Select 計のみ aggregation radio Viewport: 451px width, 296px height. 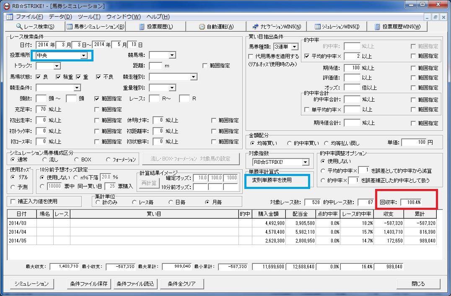[98, 202]
